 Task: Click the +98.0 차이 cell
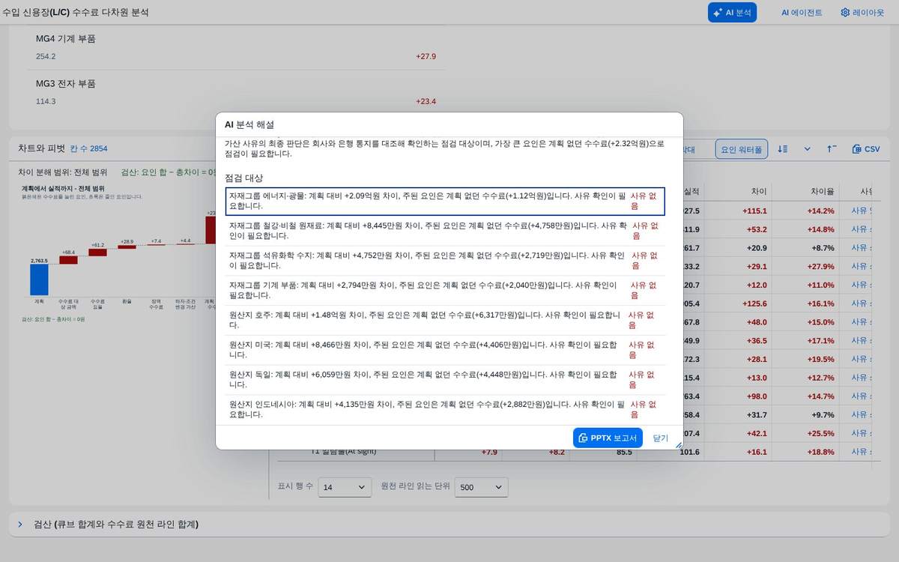tap(757, 396)
